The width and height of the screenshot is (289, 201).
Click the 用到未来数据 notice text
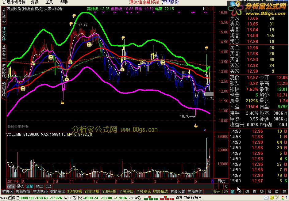(18, 127)
